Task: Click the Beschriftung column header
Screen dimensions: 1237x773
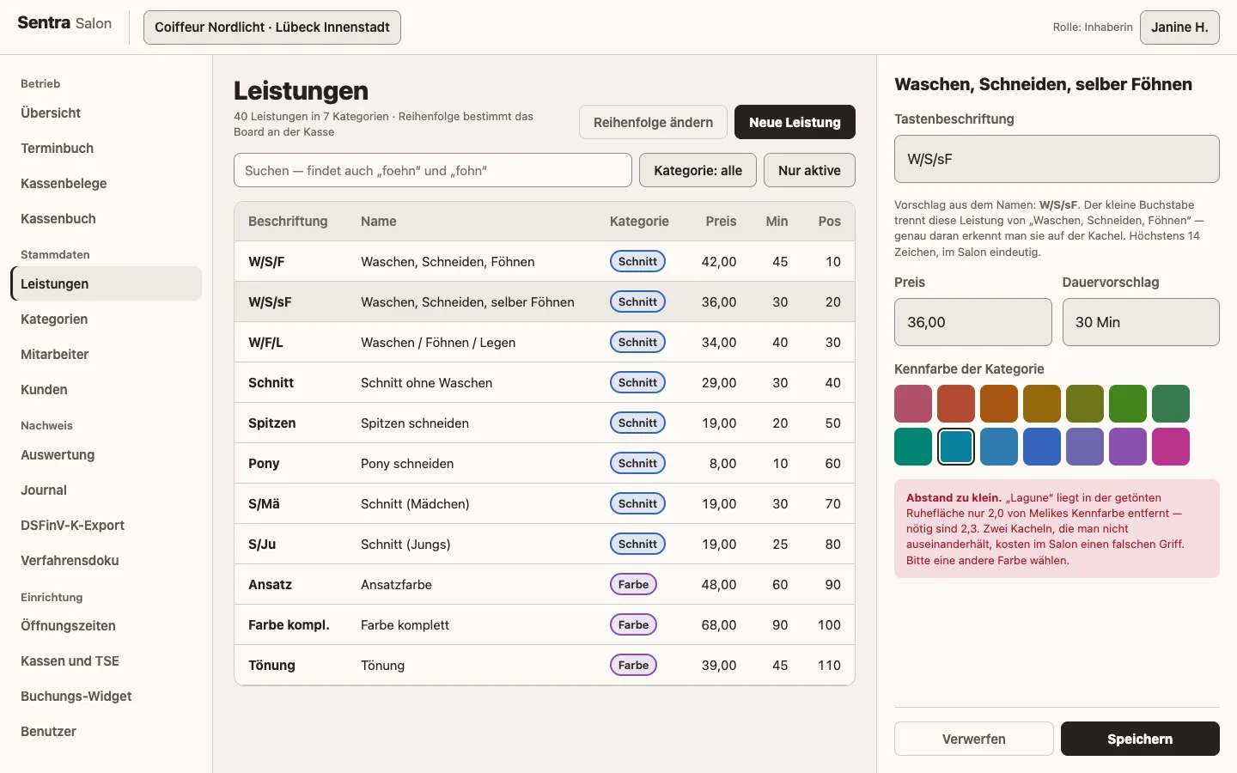Action: point(288,222)
